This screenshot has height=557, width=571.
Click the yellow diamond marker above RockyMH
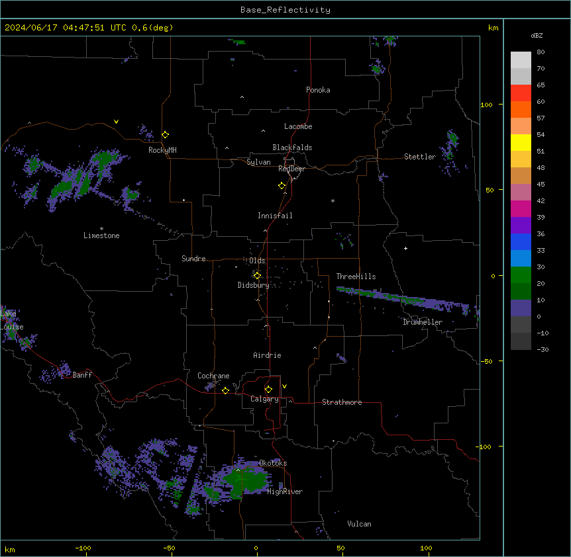point(166,135)
